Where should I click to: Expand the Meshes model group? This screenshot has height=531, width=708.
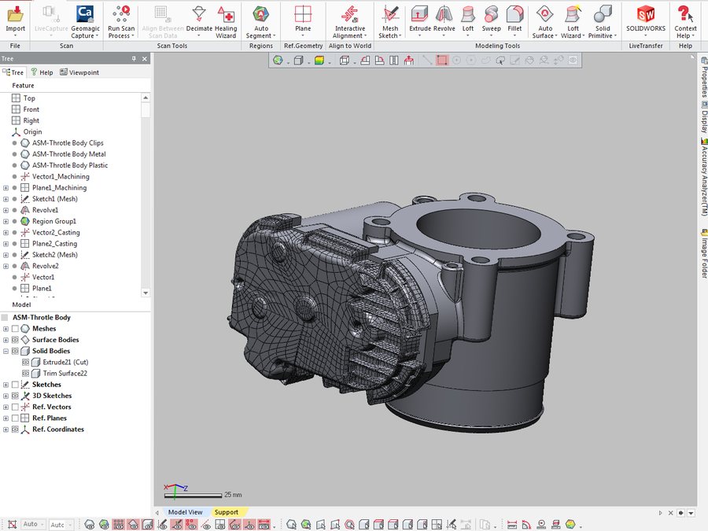point(6,329)
